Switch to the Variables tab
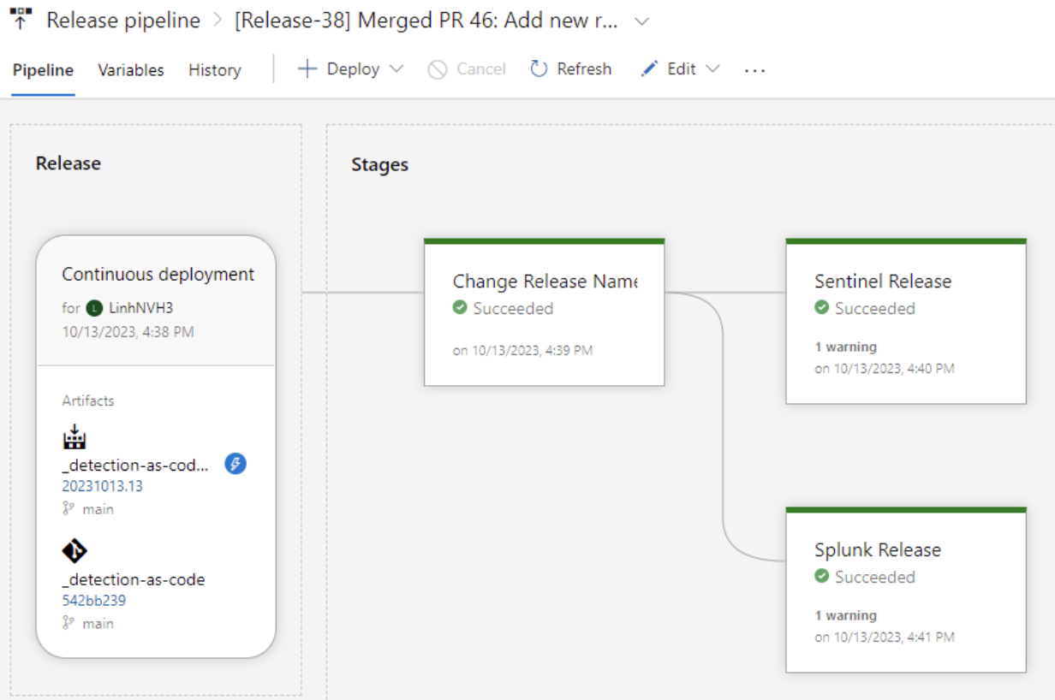The image size is (1055, 700). click(x=131, y=70)
